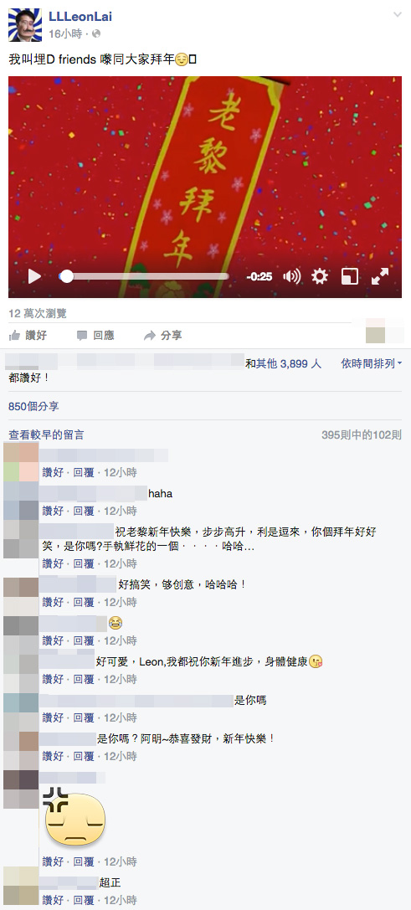Screen dimensions: 411x910
Task: Open the LLLeonLai profile picture
Action: 25,25
